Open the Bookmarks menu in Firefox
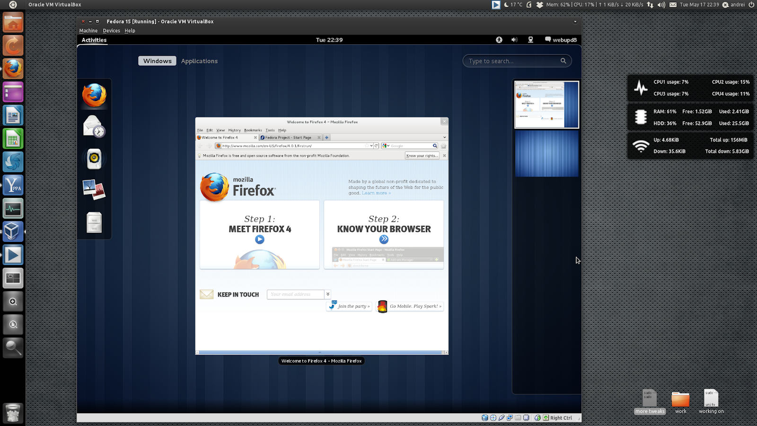Viewport: 757px width, 426px height. coord(253,130)
